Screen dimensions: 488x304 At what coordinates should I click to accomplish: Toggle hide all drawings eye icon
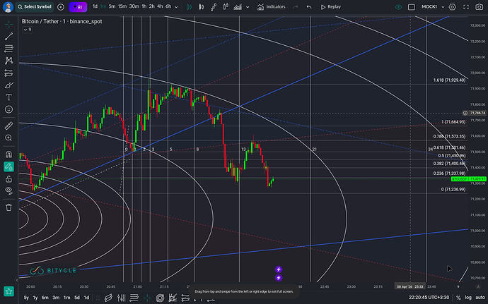point(8,190)
